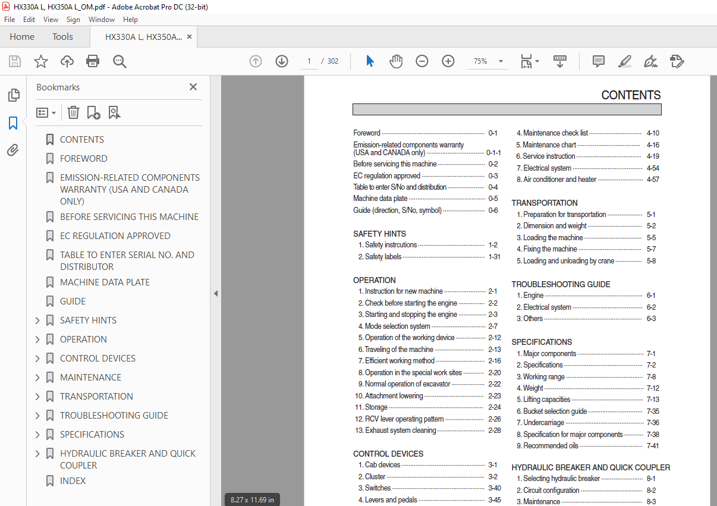
Task: Open the Find text magnifier icon
Action: [x=119, y=61]
